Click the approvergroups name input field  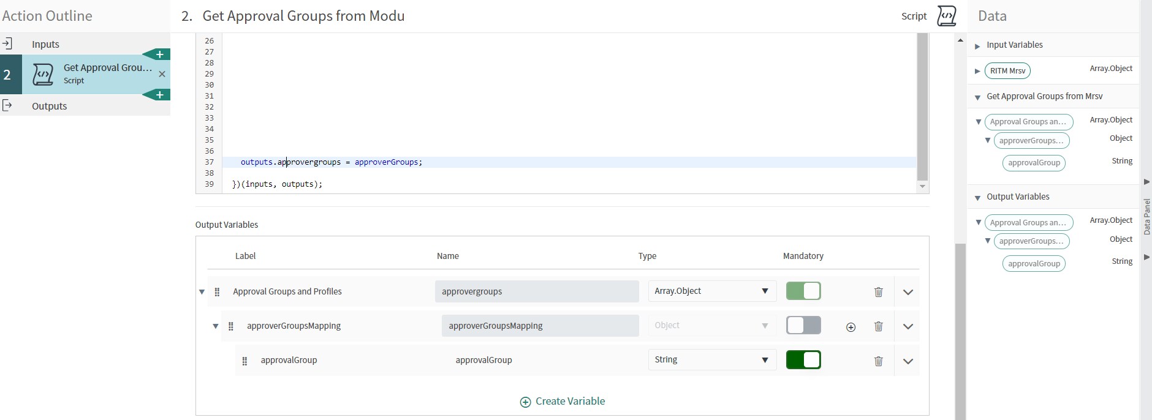pyautogui.click(x=536, y=291)
